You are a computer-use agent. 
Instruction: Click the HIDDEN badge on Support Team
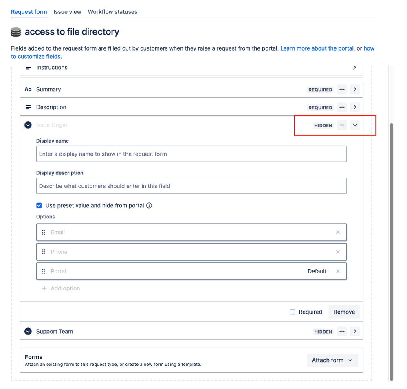pos(323,332)
